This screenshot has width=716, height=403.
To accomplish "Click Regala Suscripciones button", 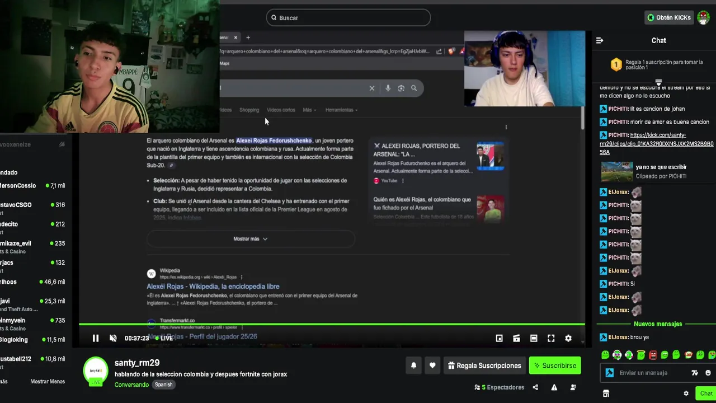I will (484, 365).
